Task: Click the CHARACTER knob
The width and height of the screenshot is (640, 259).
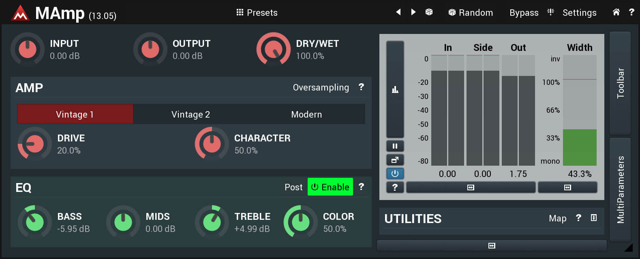Action: [x=212, y=144]
